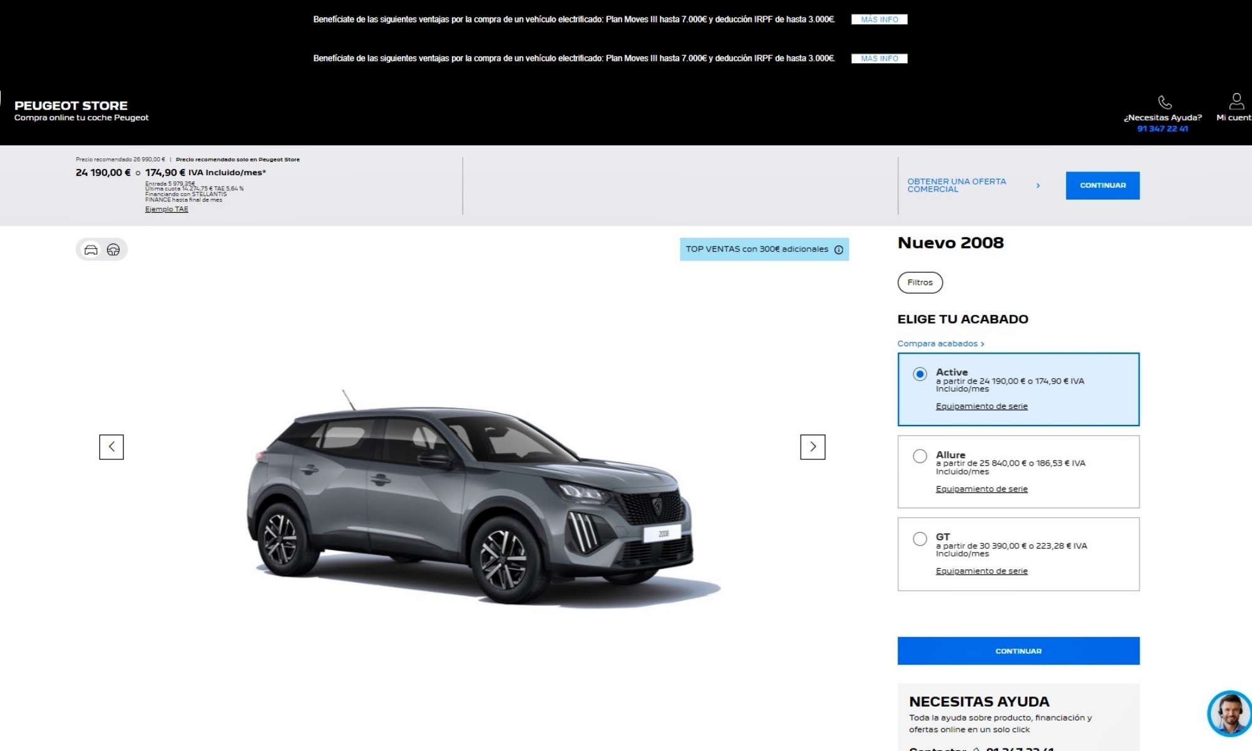The width and height of the screenshot is (1252, 751).
Task: View Equipamiento de serie for Active
Action: tap(982, 406)
